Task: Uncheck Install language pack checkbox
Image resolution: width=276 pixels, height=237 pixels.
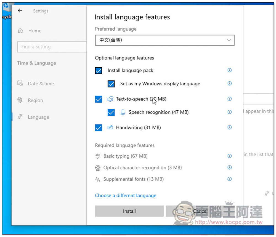Action: click(x=99, y=71)
